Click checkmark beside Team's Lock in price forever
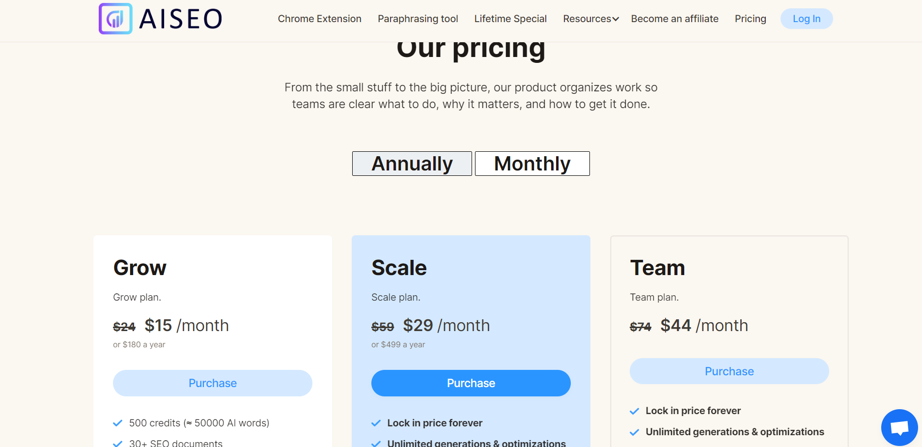 [635, 411]
